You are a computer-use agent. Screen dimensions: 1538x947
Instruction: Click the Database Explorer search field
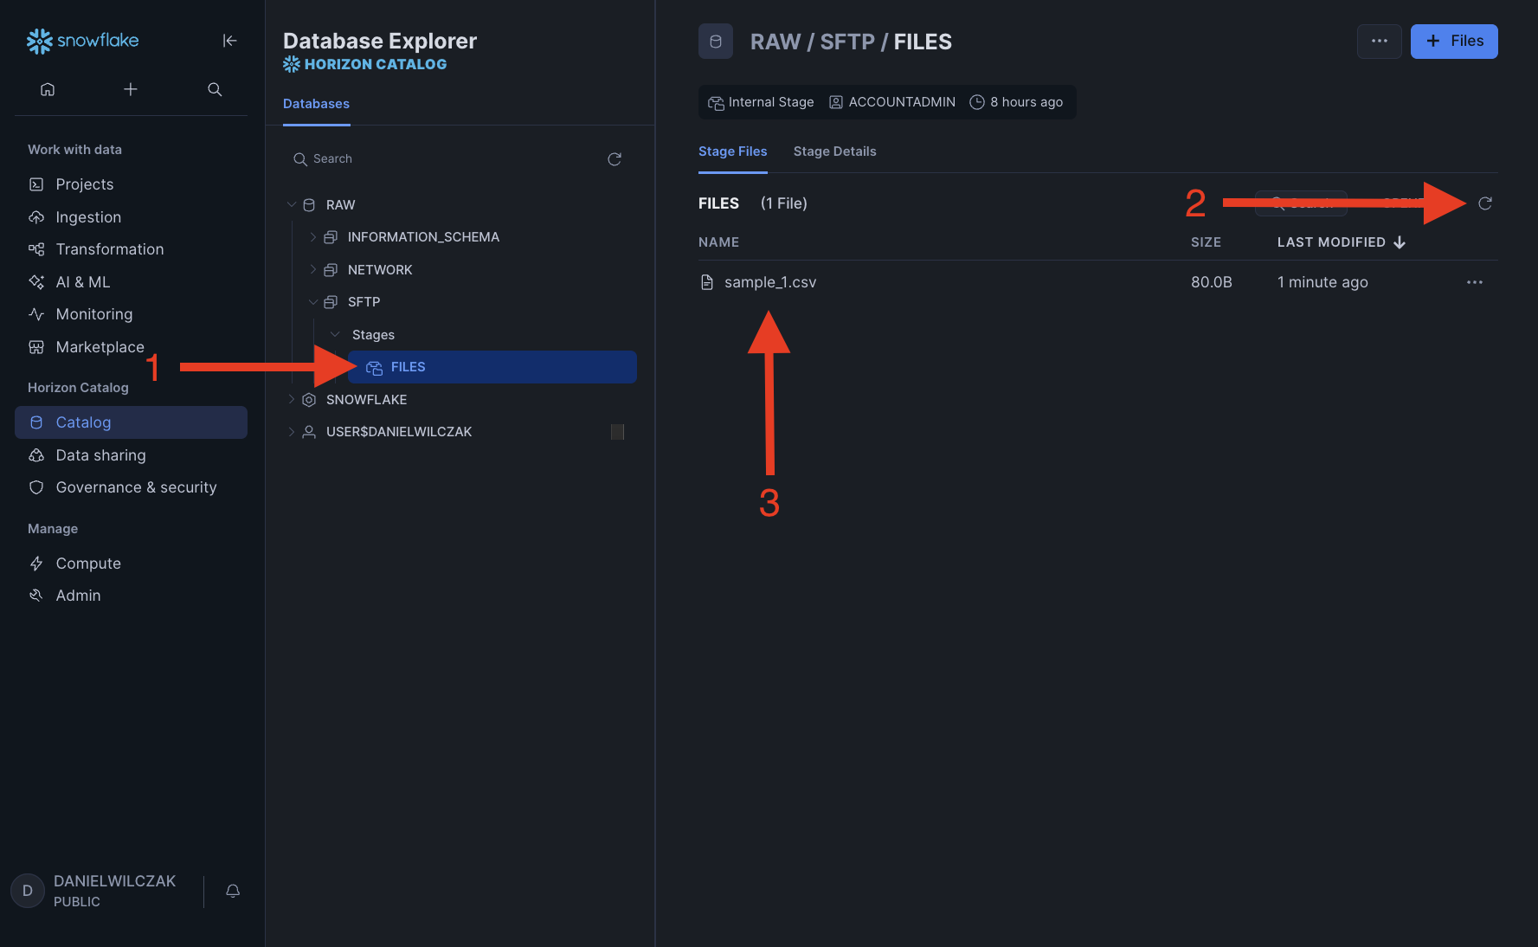tap(450, 159)
